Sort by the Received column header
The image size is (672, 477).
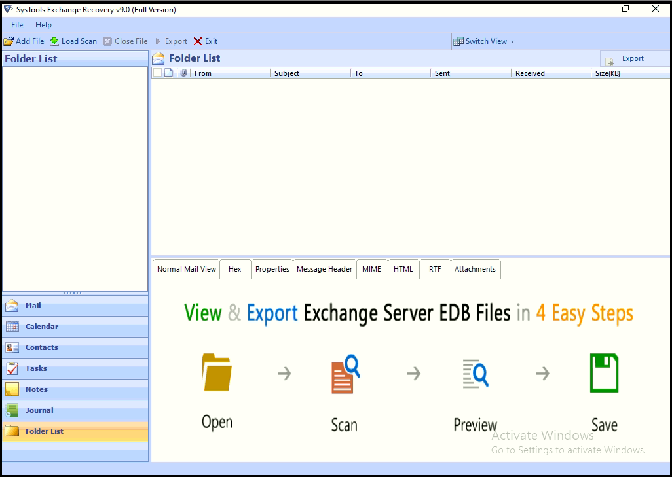(551, 73)
